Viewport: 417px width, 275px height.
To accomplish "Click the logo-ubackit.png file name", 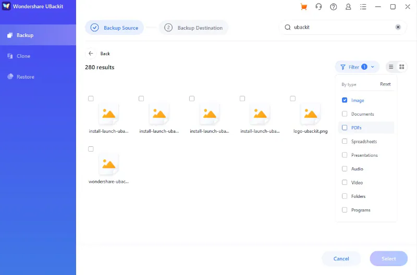I will tap(310, 131).
